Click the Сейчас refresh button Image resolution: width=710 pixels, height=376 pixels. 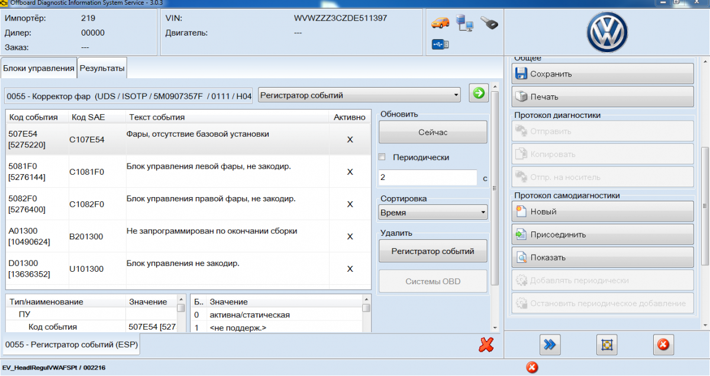(433, 132)
